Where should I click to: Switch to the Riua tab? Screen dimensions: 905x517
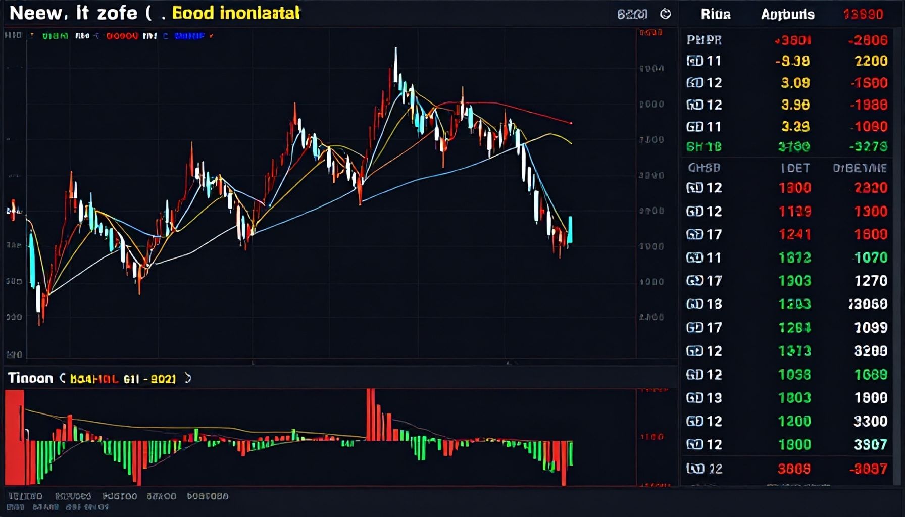(x=716, y=14)
